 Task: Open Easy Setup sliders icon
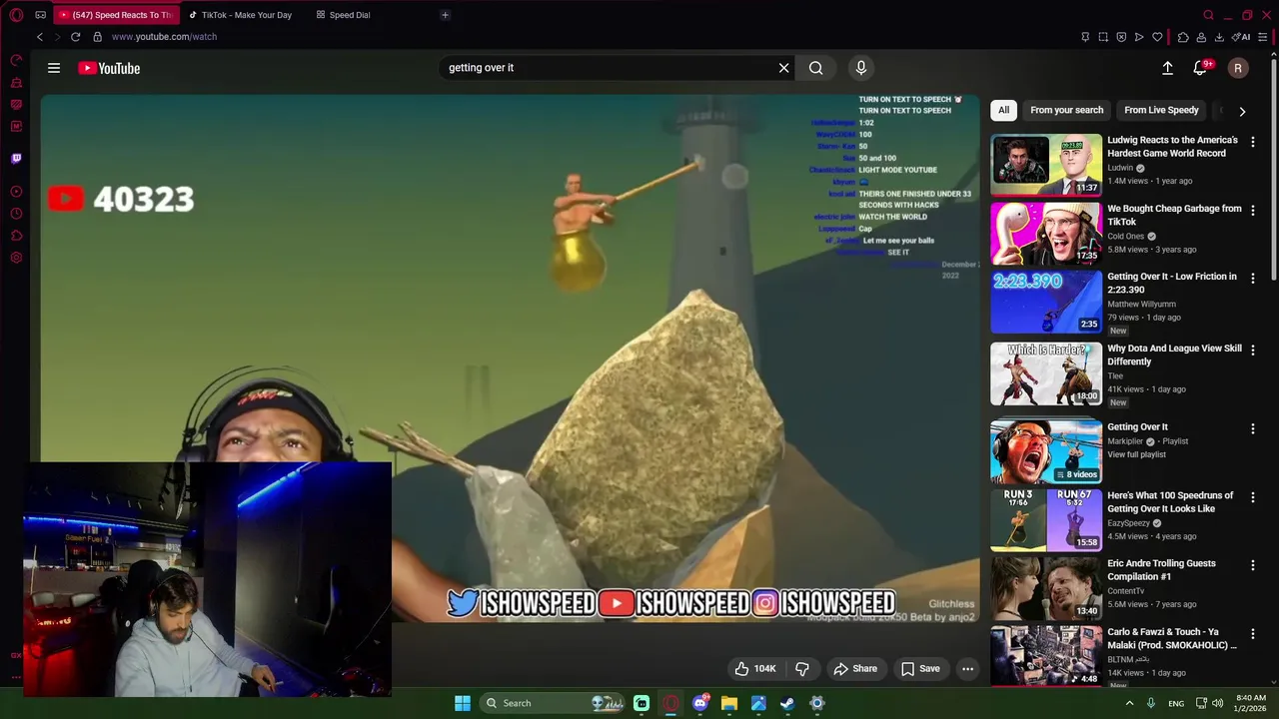(1263, 37)
